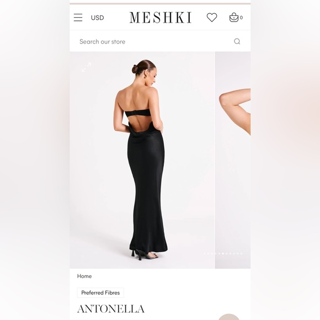Select the highlighted active carousel dot

223,253
